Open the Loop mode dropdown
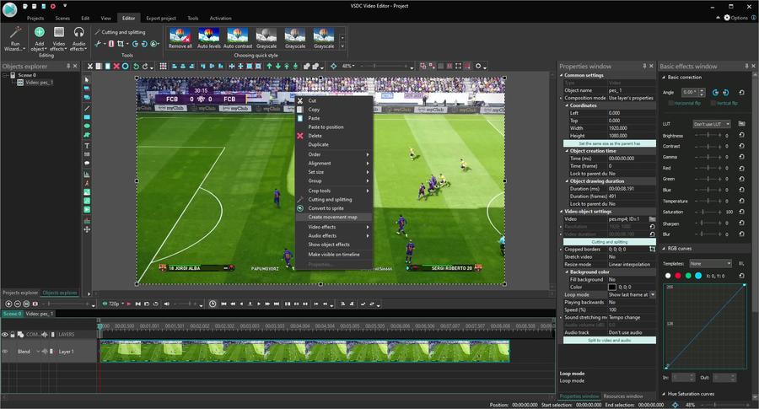759x409 pixels. (x=653, y=294)
